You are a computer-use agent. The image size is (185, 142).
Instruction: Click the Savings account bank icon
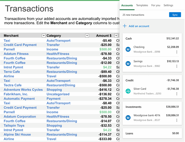[128, 64]
